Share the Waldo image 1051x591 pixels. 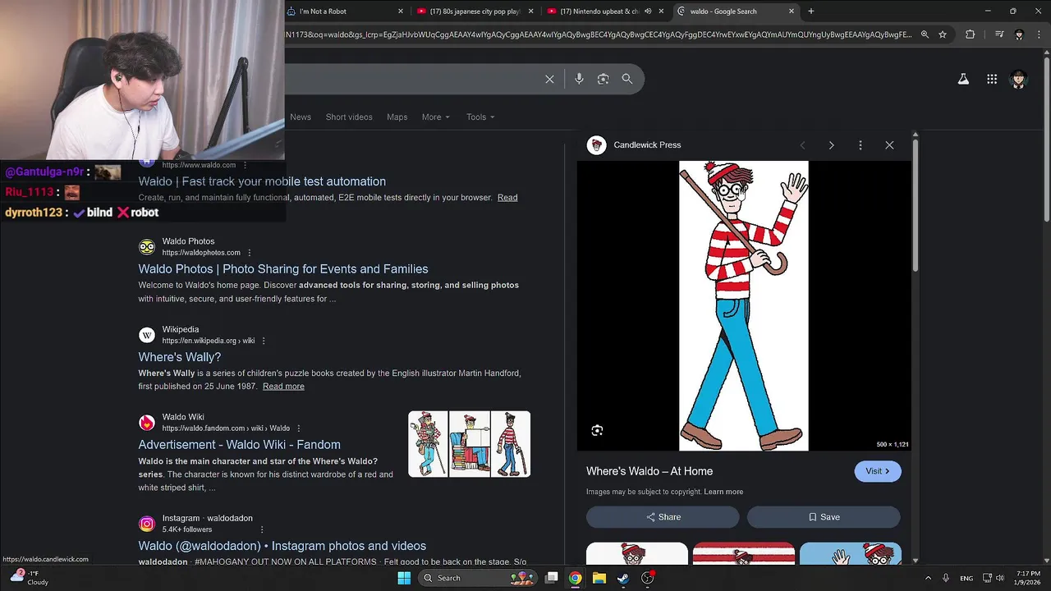[x=663, y=517]
